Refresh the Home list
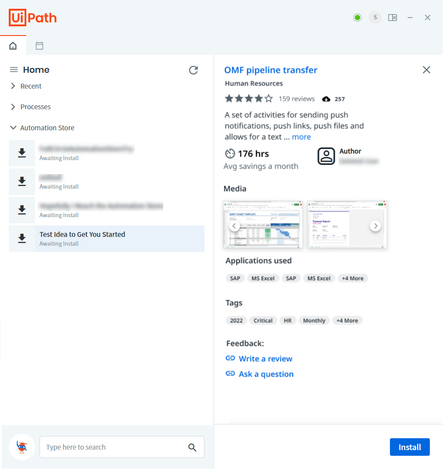The image size is (443, 472). (193, 70)
